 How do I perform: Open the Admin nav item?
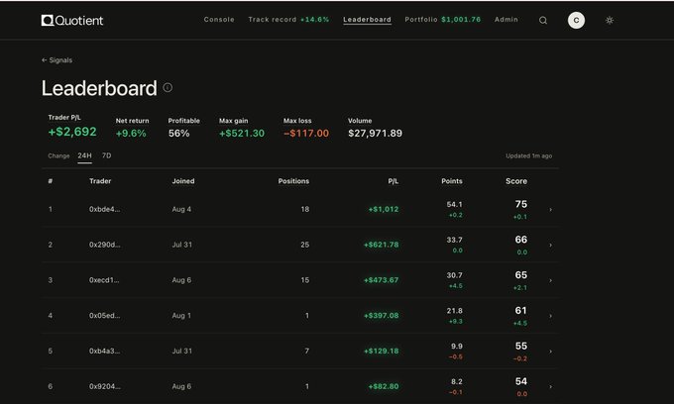pos(505,20)
